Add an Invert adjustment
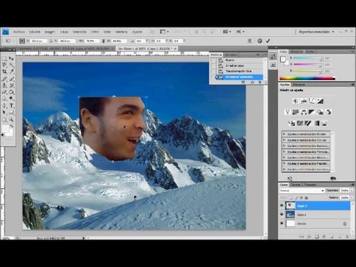356x267 pixels. [291, 123]
